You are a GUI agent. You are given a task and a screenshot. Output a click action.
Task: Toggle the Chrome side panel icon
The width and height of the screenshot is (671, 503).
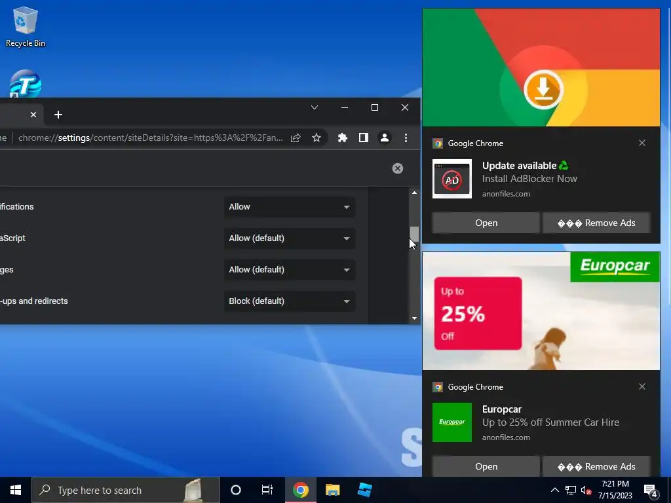363,138
